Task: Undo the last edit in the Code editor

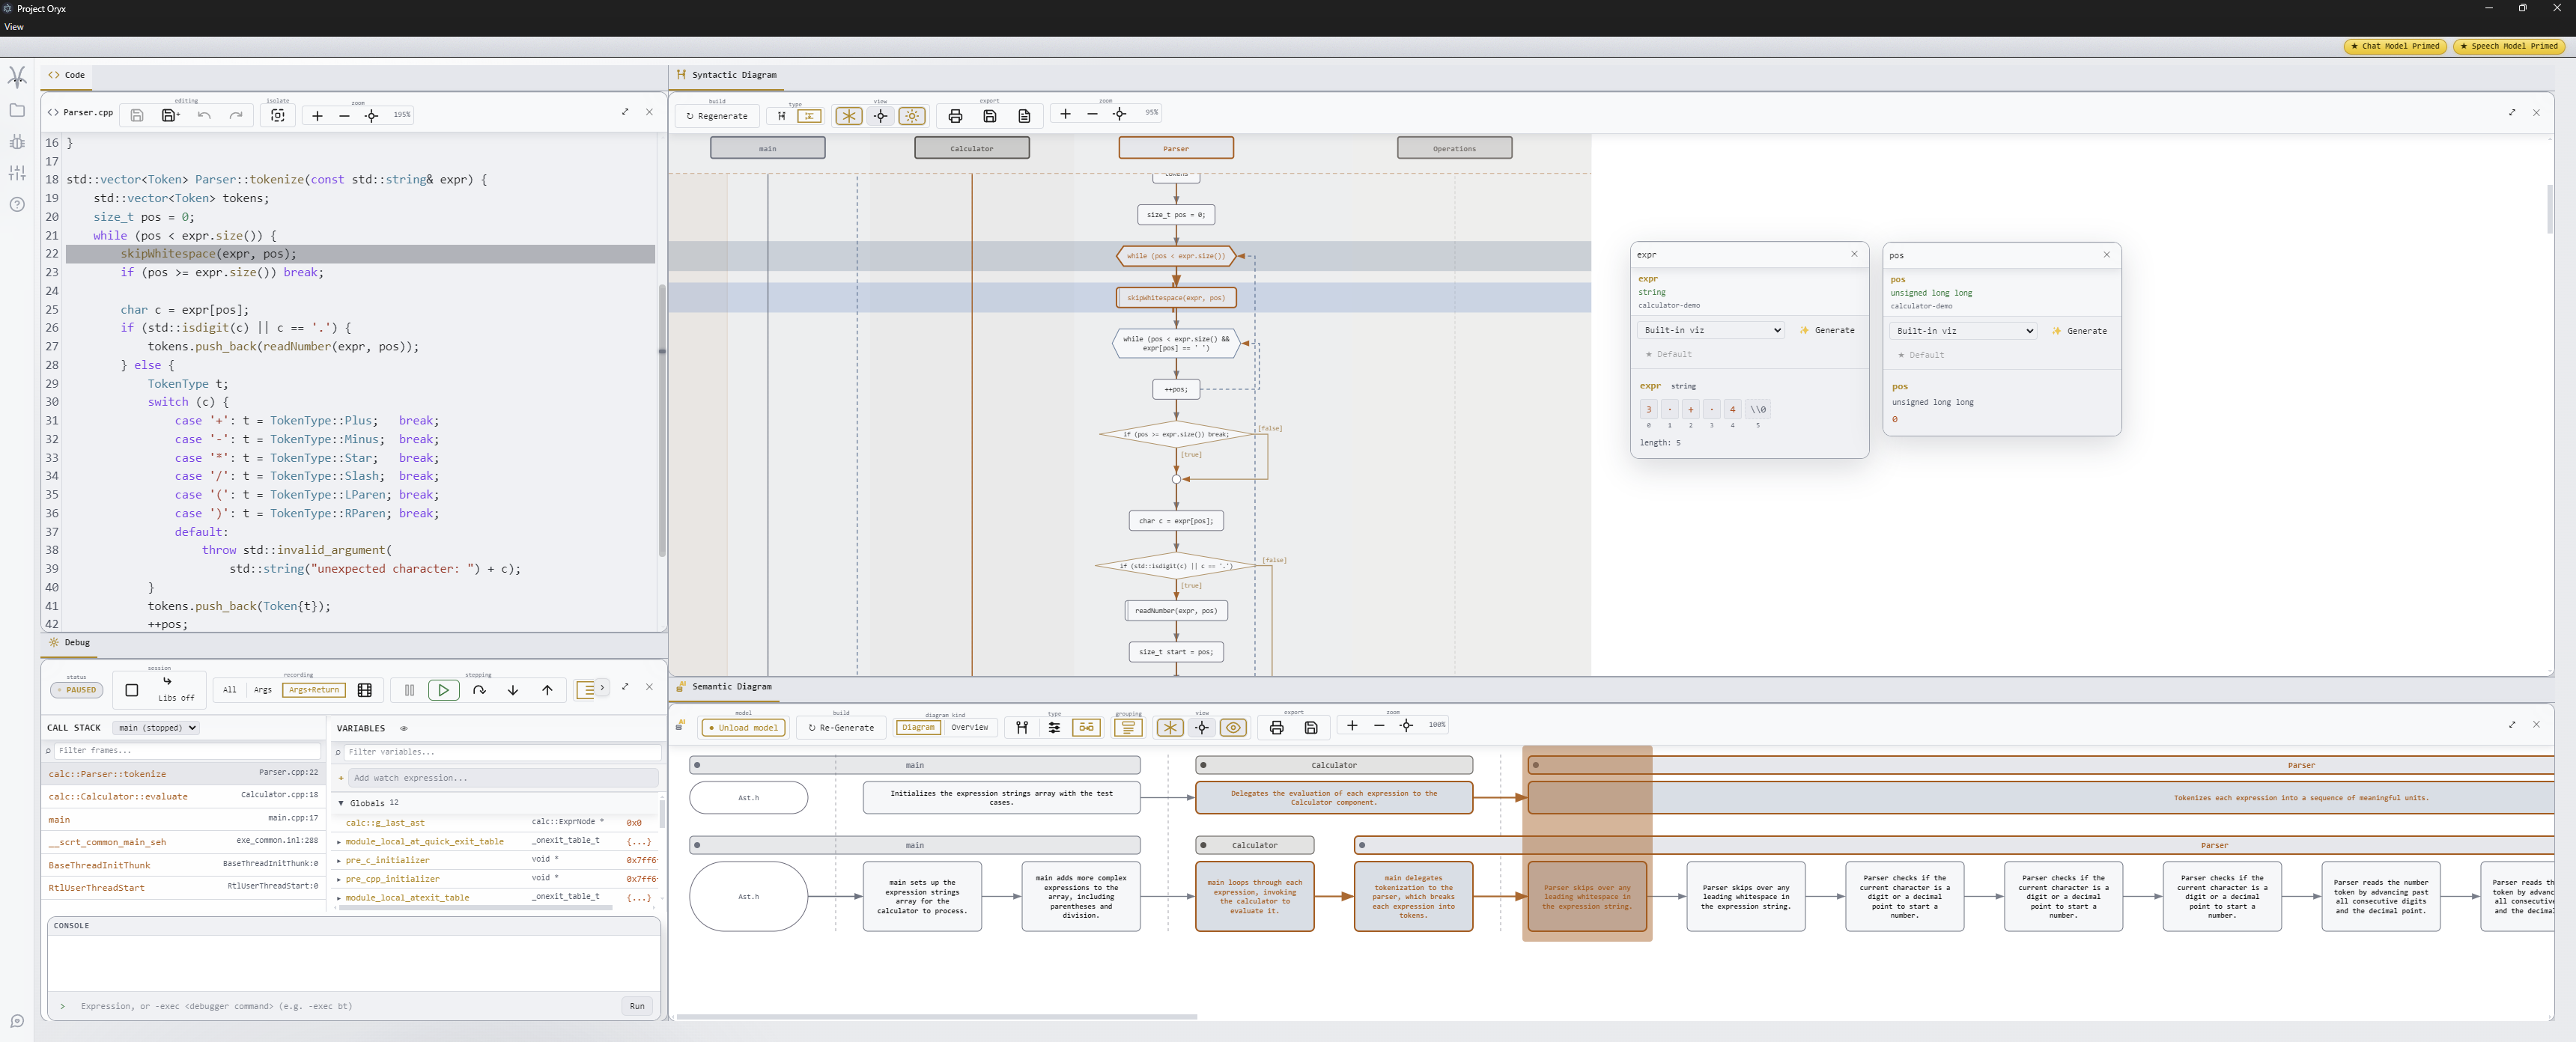Action: coord(204,115)
